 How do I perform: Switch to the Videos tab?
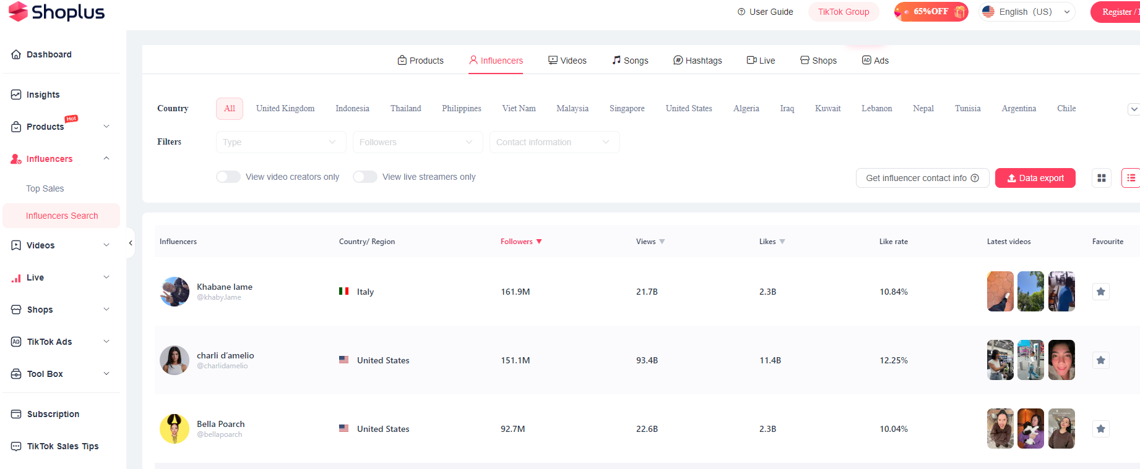click(568, 61)
